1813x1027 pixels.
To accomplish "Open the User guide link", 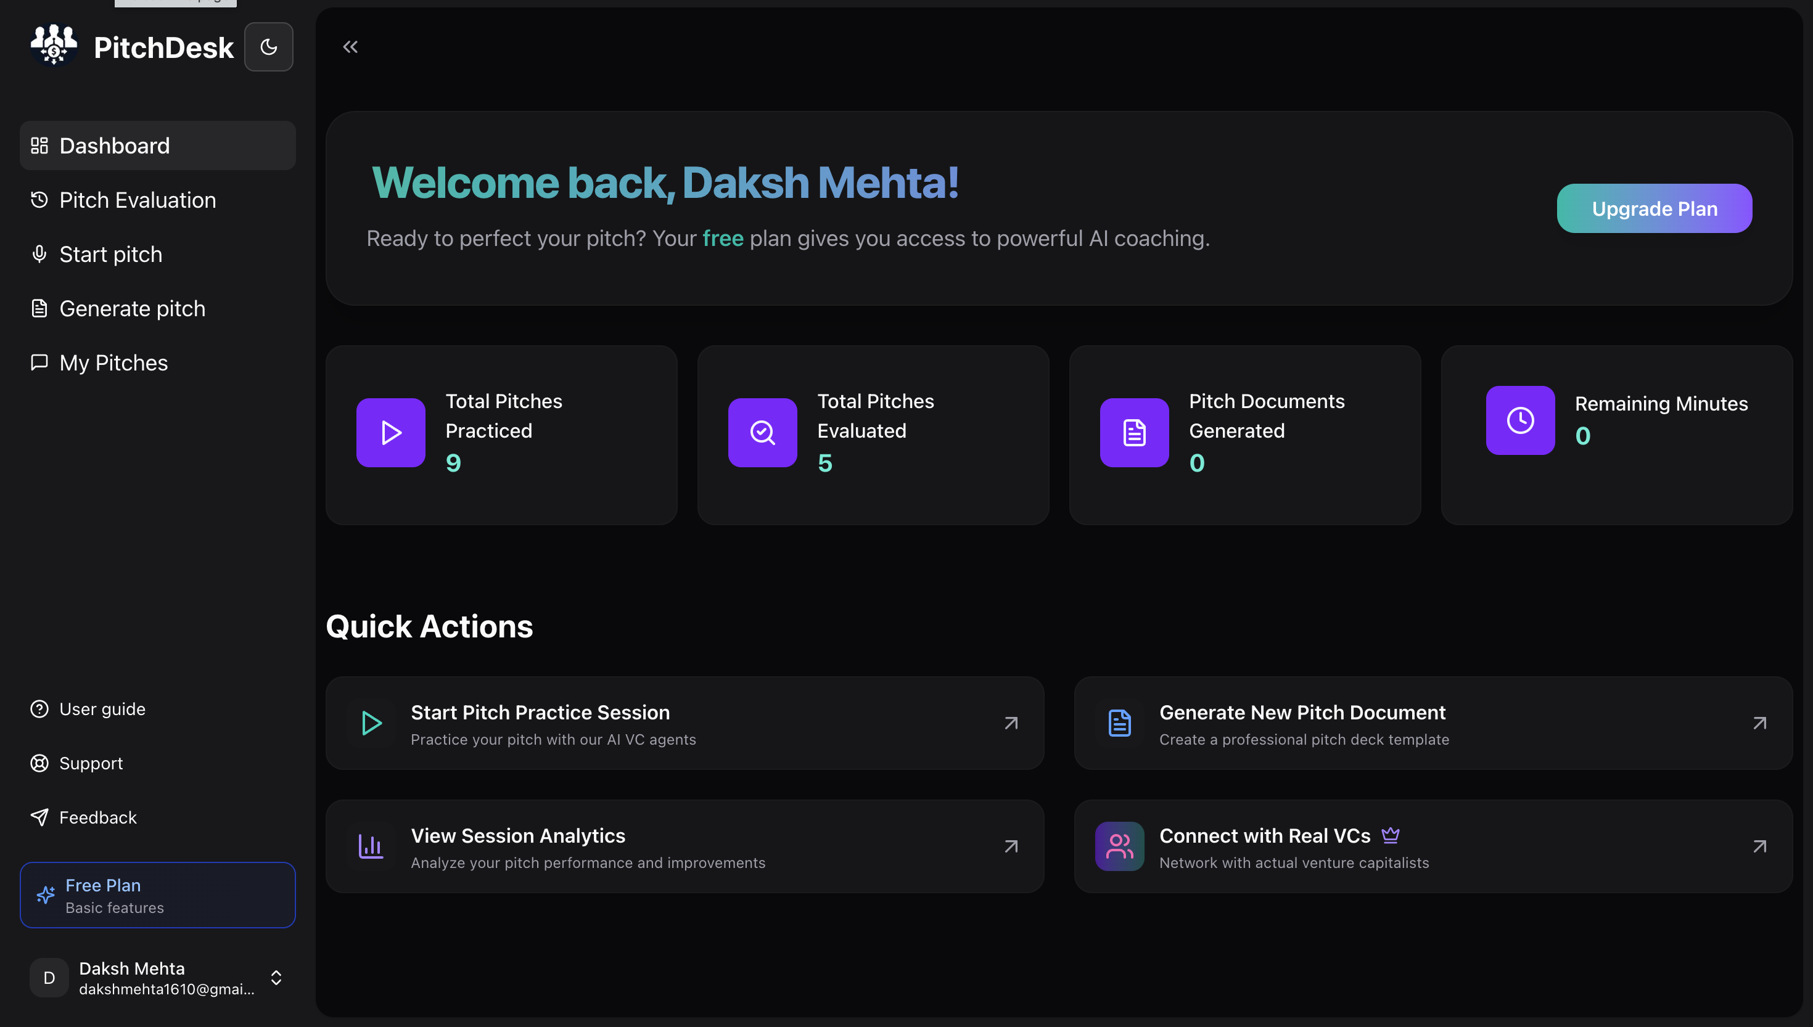I will (x=102, y=709).
